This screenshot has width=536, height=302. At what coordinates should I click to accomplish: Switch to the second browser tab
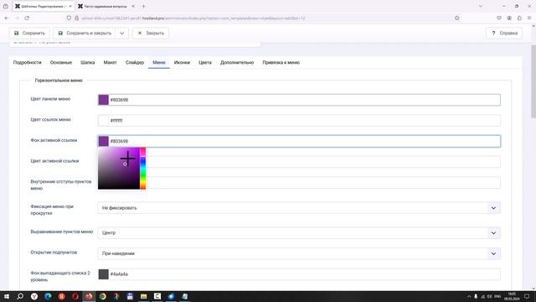[x=106, y=6]
